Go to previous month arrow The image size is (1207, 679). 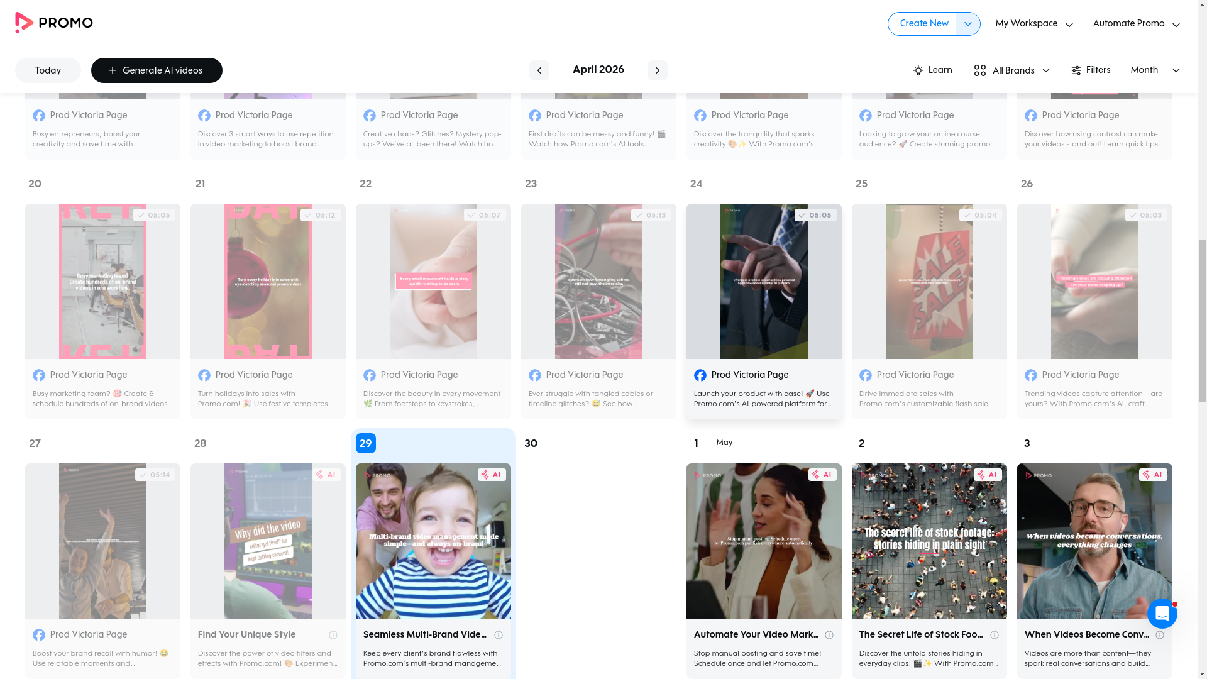click(539, 70)
